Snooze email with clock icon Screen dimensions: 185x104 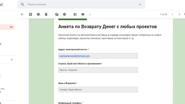click(64, 14)
